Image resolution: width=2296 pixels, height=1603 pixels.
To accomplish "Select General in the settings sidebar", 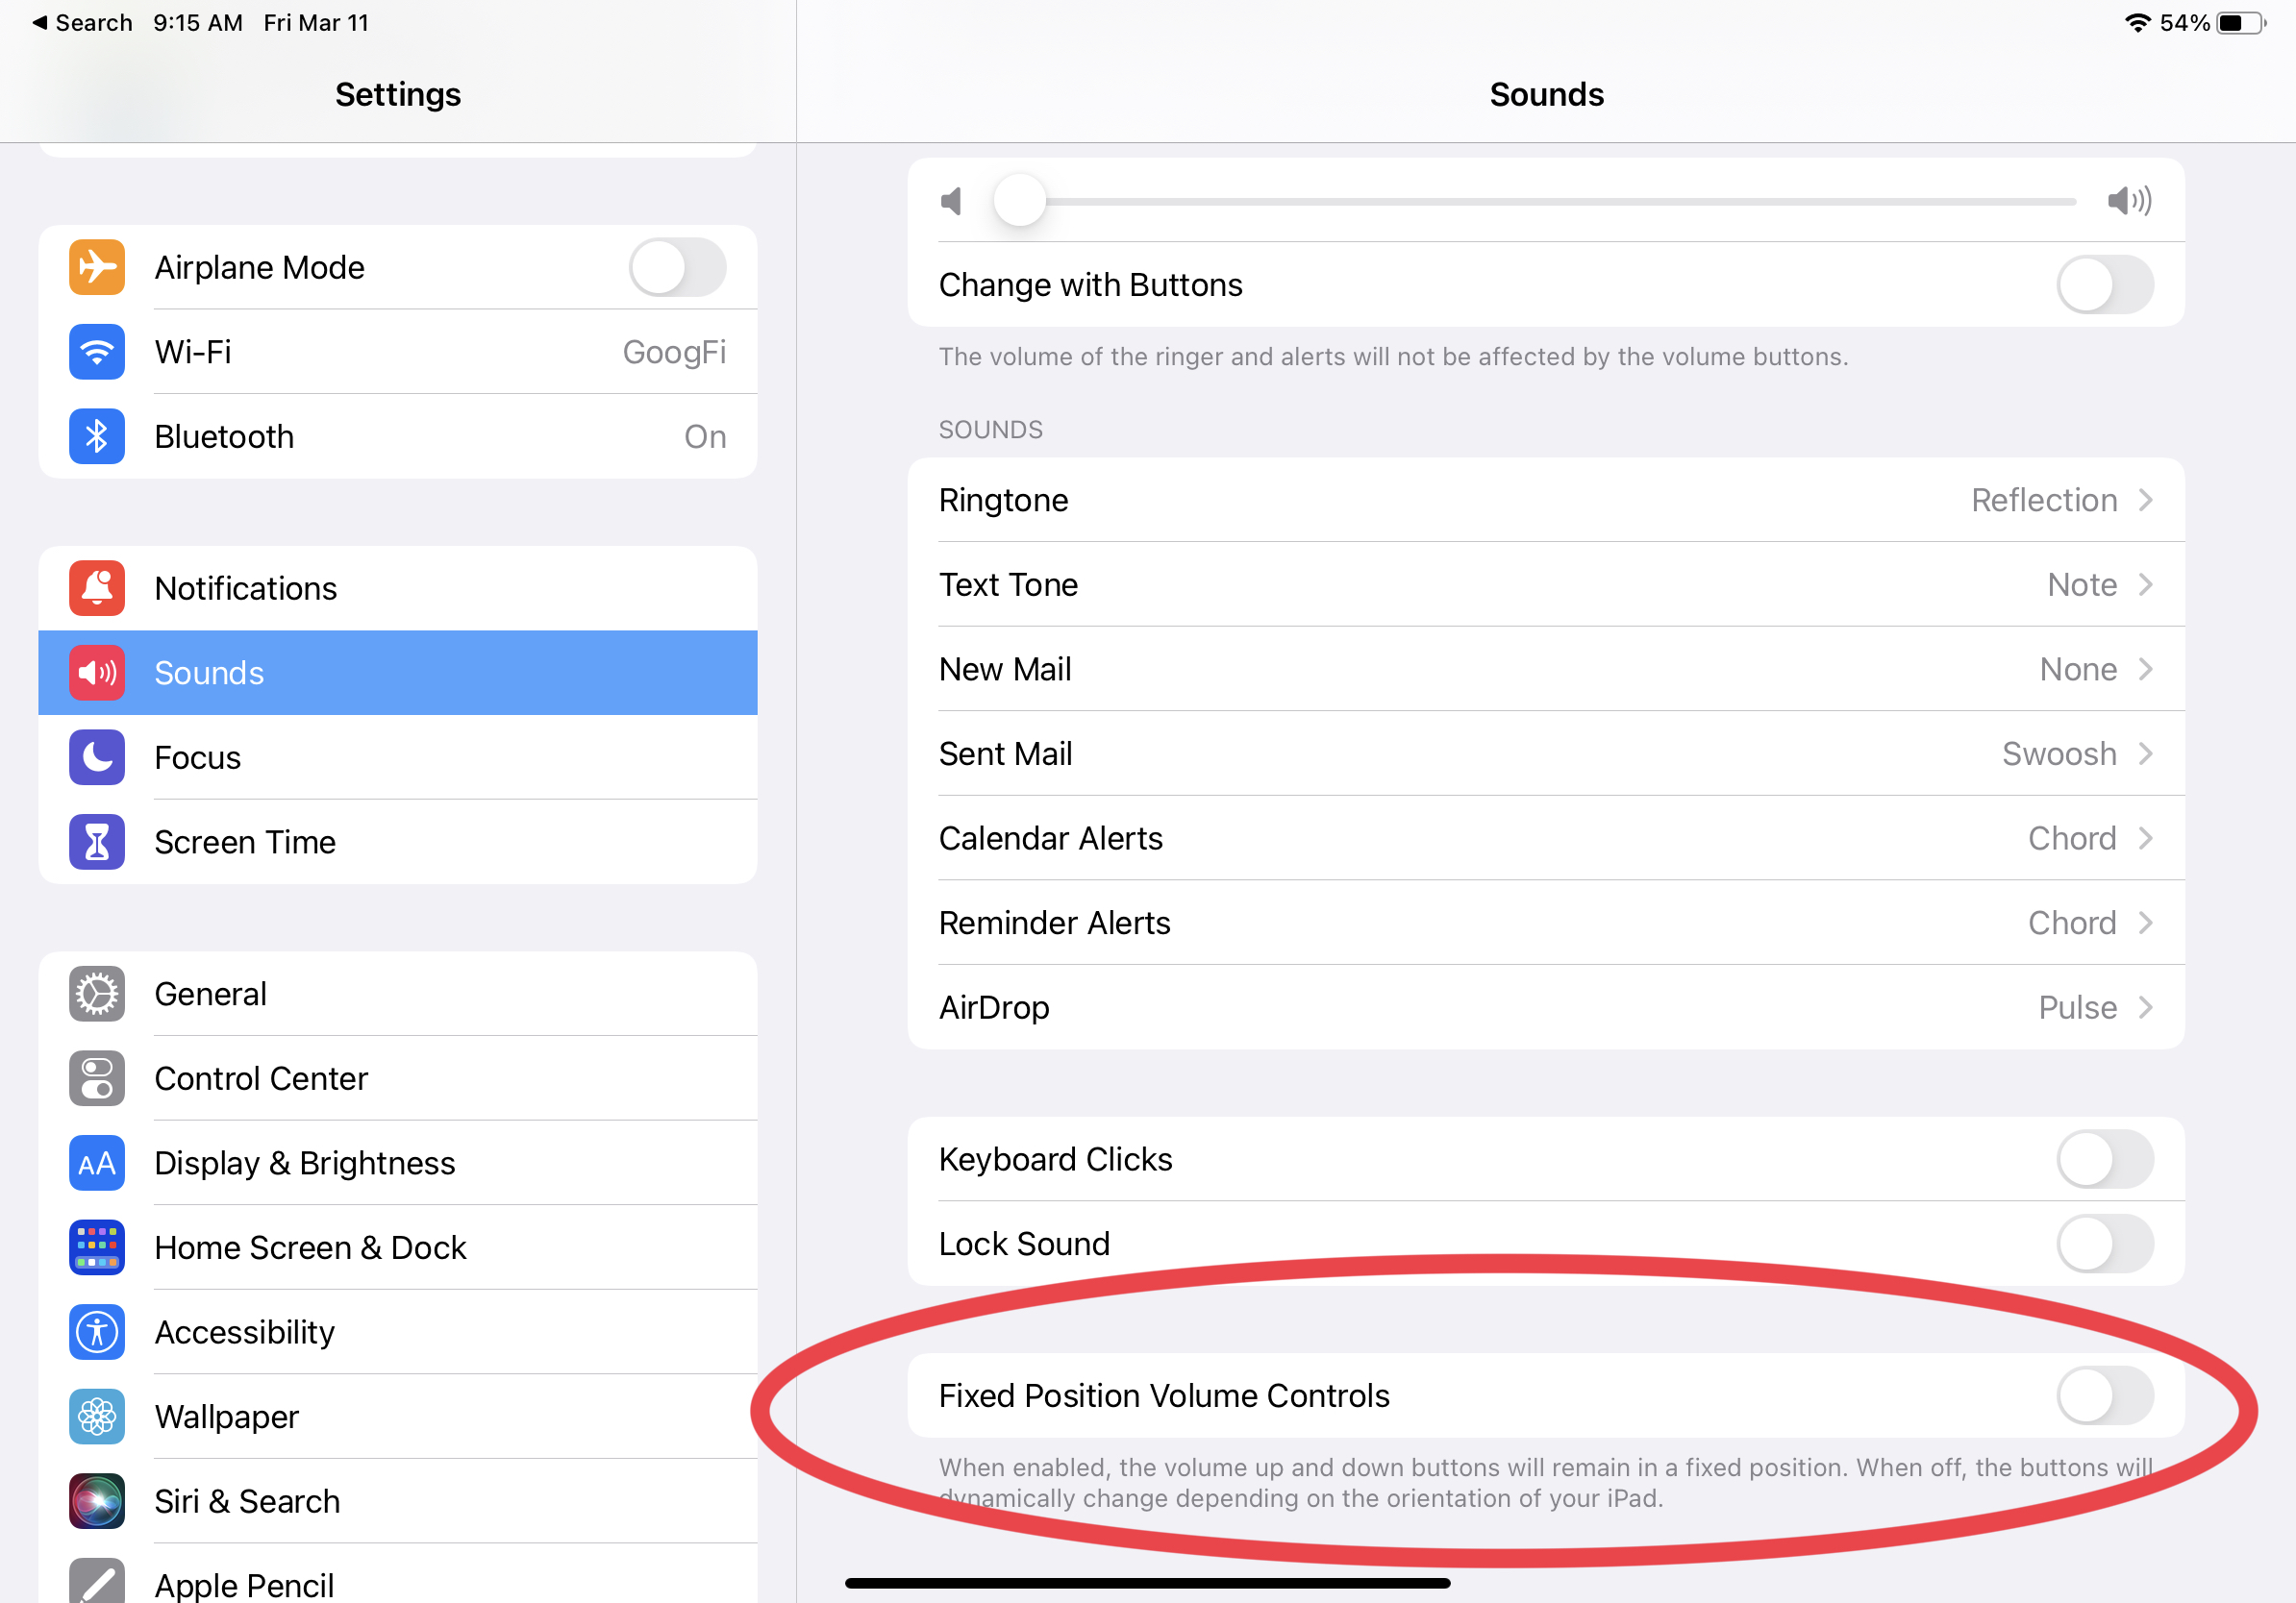I will 210,994.
